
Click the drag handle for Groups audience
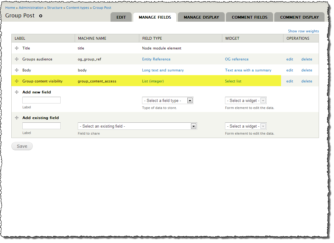click(x=17, y=59)
